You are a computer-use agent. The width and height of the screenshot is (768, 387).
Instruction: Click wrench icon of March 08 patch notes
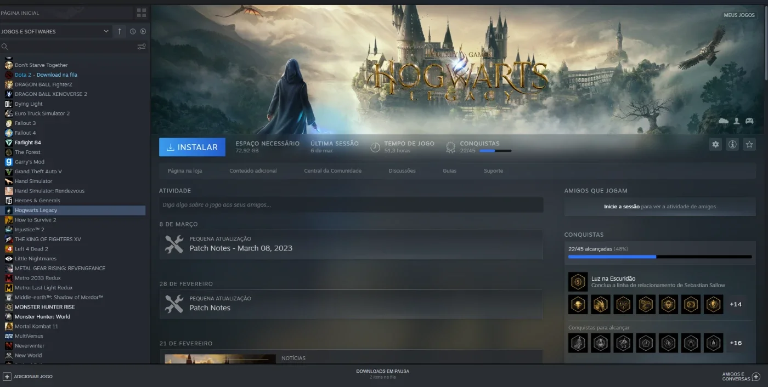(174, 244)
